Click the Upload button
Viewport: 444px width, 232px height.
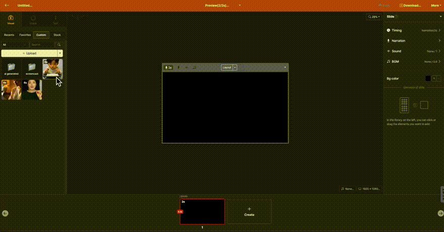(29, 53)
